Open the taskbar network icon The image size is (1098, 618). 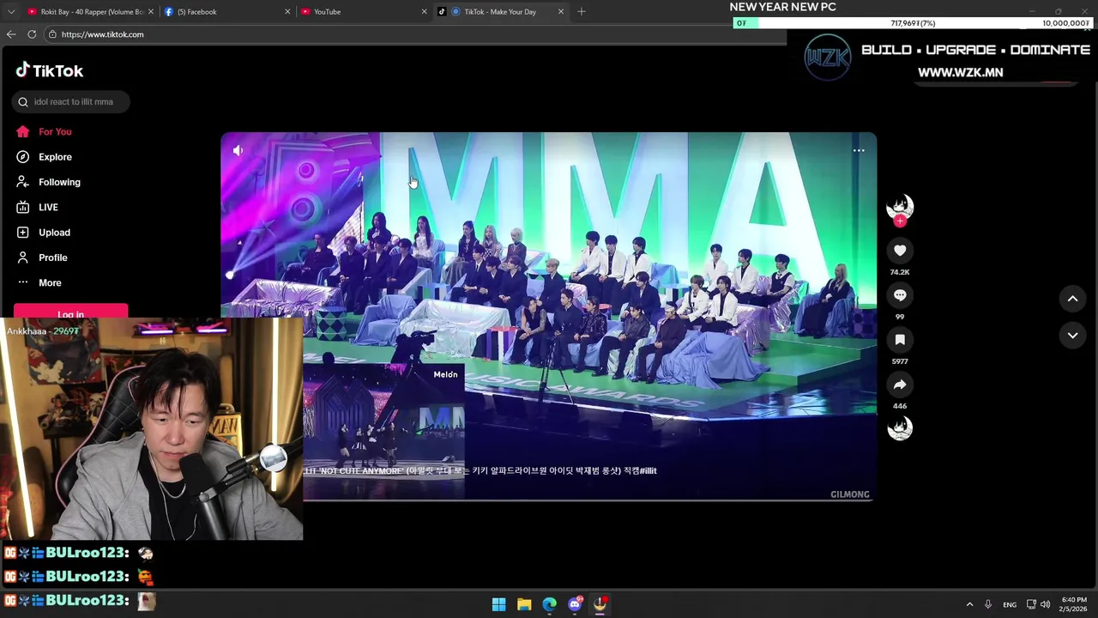click(1031, 604)
